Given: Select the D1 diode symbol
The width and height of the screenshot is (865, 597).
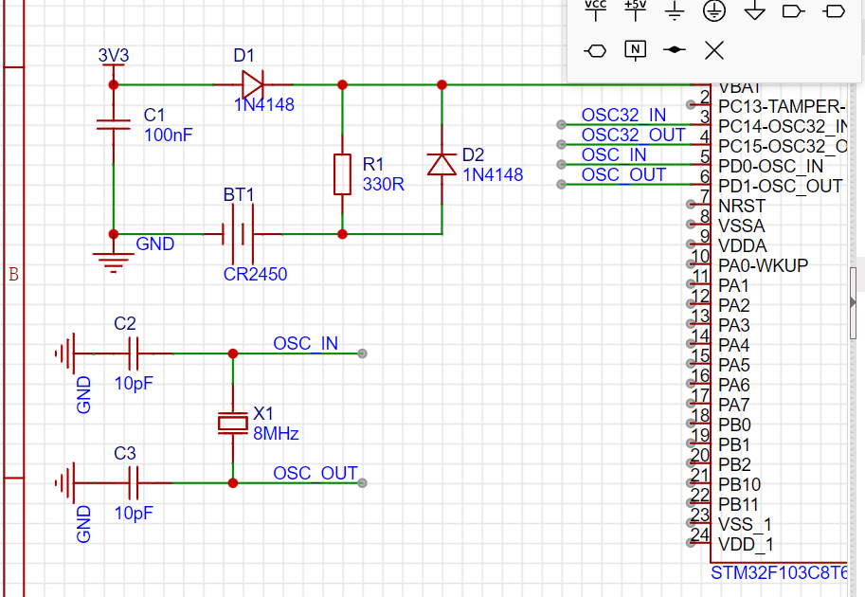Looking at the screenshot, I should (x=253, y=84).
